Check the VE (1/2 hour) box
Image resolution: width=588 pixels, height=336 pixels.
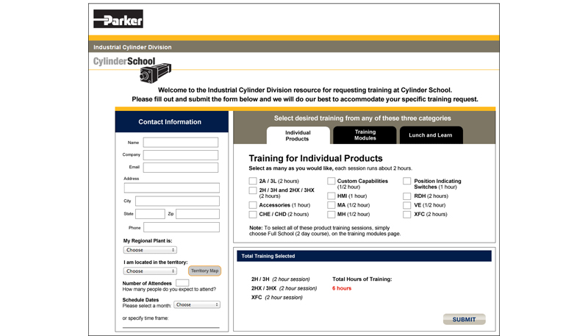click(407, 205)
